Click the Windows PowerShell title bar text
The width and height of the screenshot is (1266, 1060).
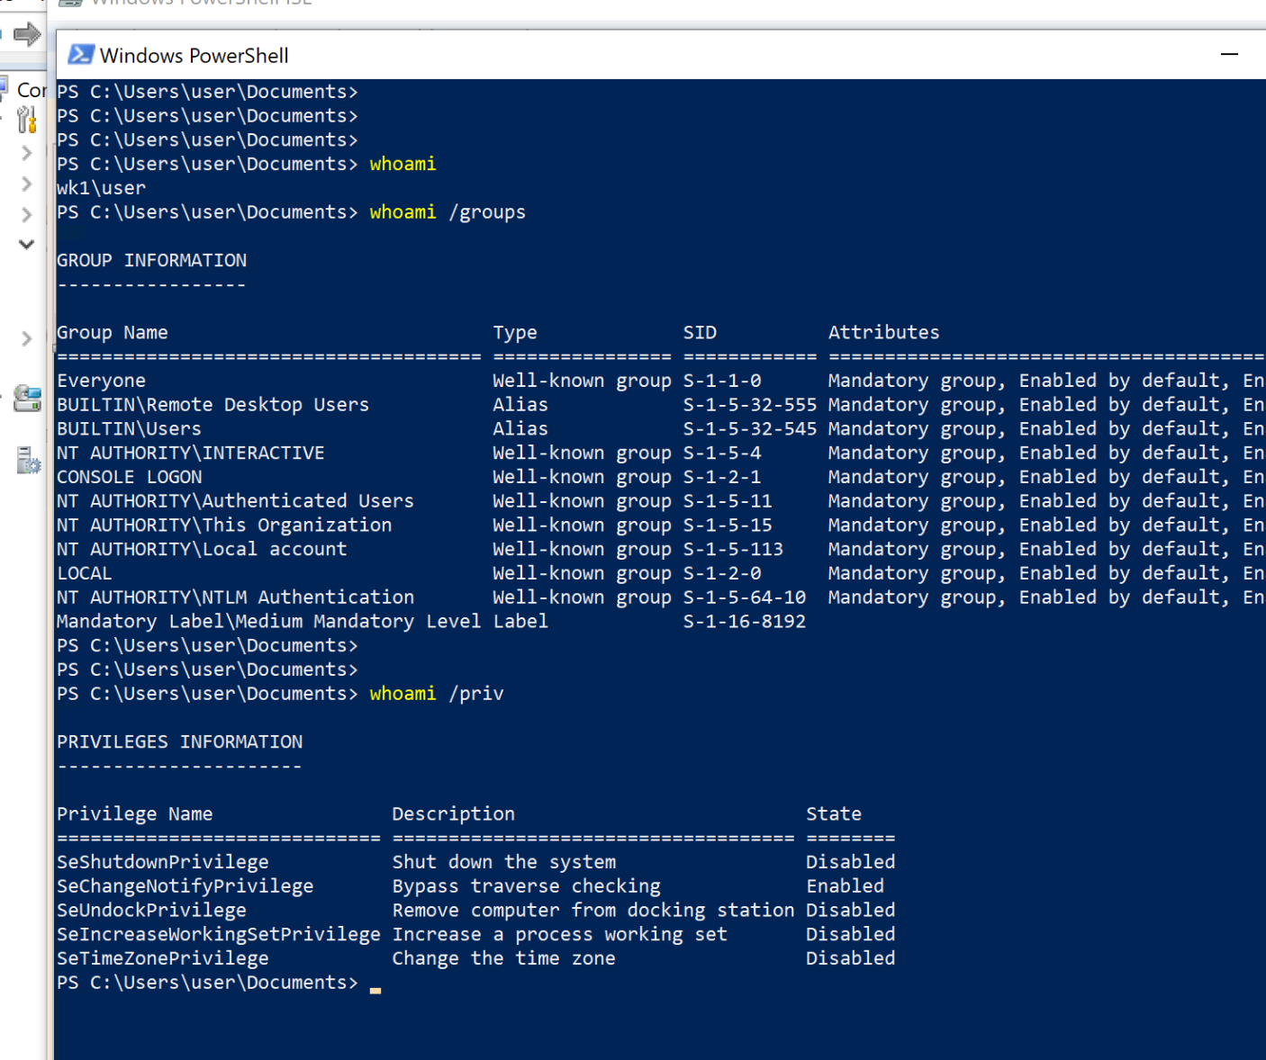194,56
